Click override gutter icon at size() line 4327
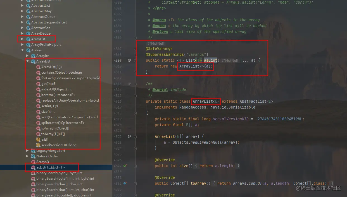 point(125,166)
